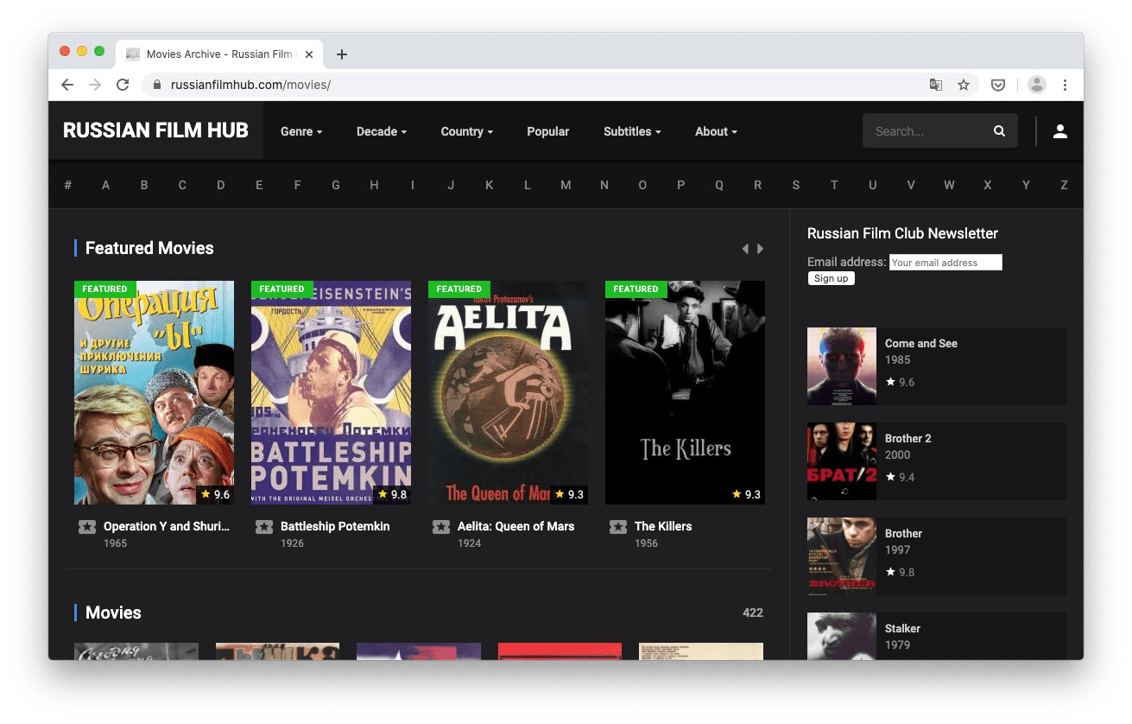Open the Subtitles dropdown menu

click(x=632, y=131)
